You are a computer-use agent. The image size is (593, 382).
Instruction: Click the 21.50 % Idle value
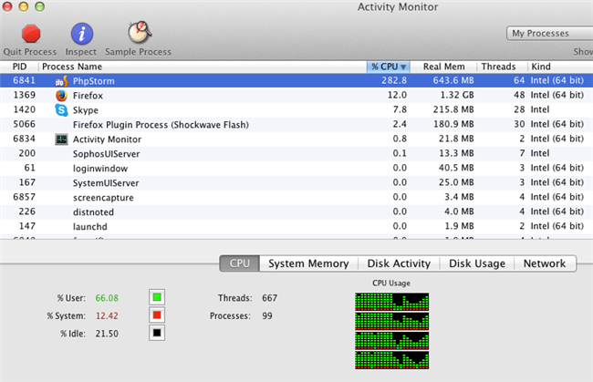point(107,334)
